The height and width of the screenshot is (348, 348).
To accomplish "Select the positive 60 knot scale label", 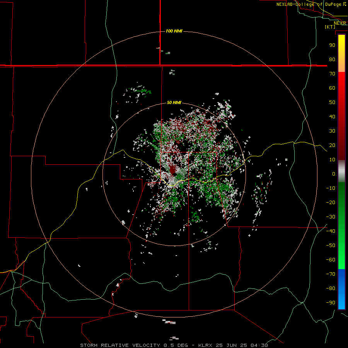I will coord(332,88).
